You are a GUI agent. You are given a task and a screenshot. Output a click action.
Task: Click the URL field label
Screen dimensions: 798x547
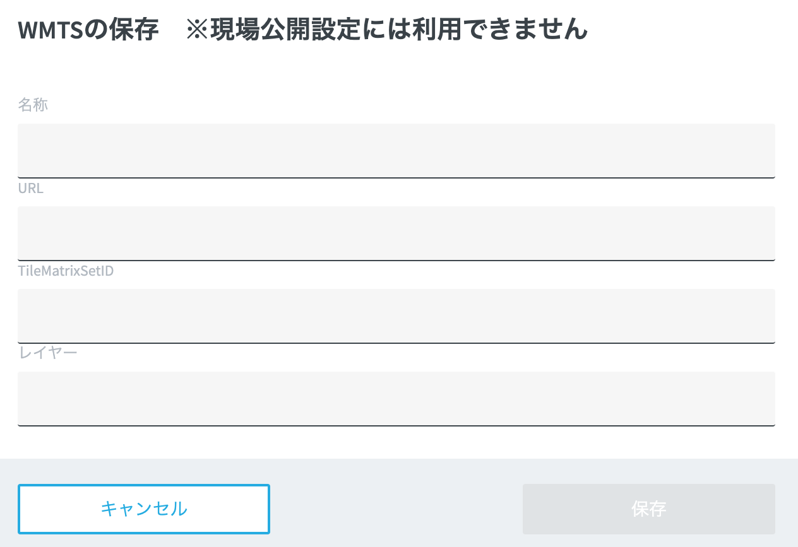click(x=31, y=188)
